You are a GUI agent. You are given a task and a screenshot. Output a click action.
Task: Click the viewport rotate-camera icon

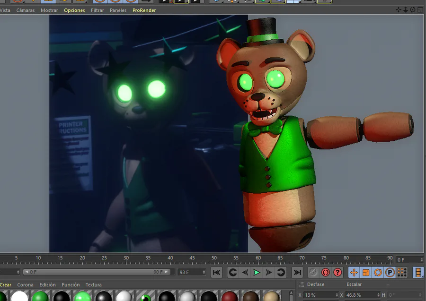tap(413, 10)
